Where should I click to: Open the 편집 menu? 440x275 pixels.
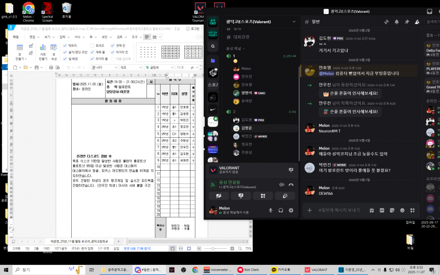pyautogui.click(x=32, y=37)
